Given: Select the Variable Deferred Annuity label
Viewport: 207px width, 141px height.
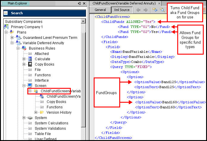Looking at the screenshot, I should (x=43, y=43).
